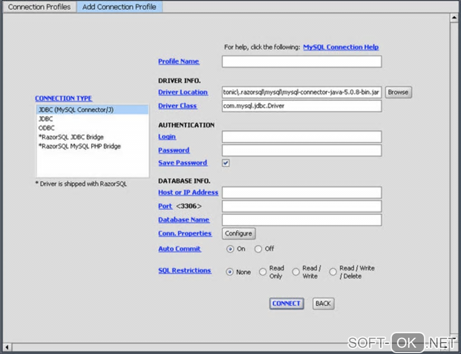Screen dimensions: 461x354
Task: Click the CONNECT button
Action: 287,303
